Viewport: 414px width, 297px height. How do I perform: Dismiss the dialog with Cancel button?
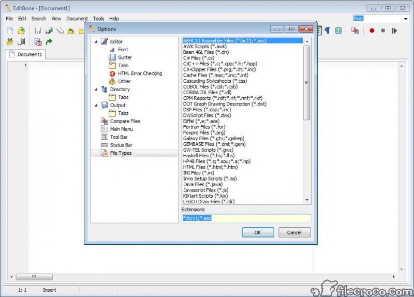tap(294, 232)
